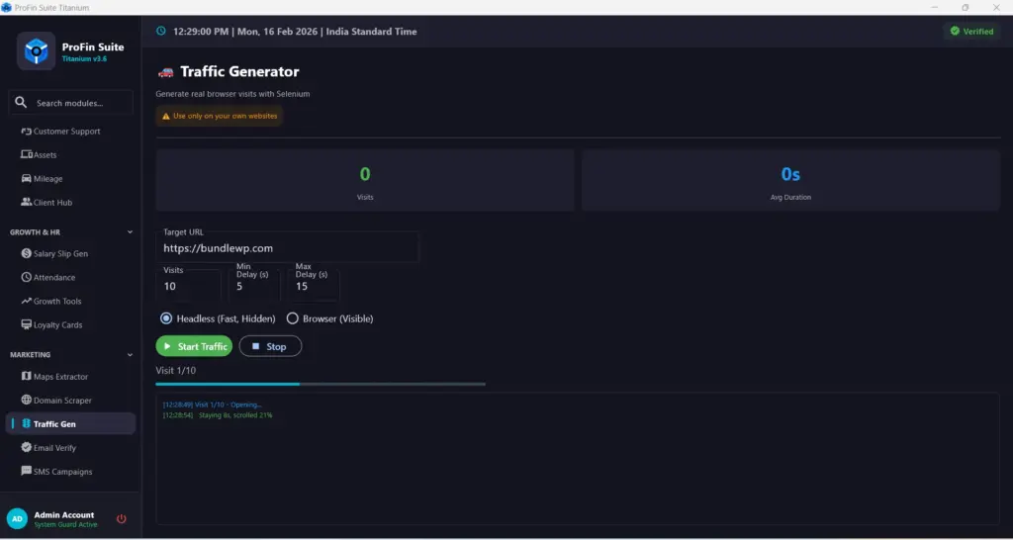Click the Target URL field

point(288,247)
